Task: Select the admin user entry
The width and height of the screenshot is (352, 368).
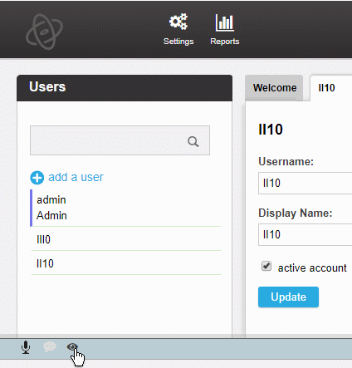Action: [x=125, y=208]
